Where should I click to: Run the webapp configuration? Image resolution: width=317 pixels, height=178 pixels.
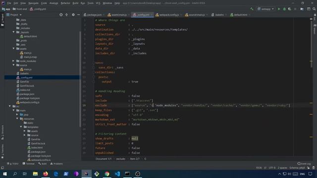click(x=279, y=9)
